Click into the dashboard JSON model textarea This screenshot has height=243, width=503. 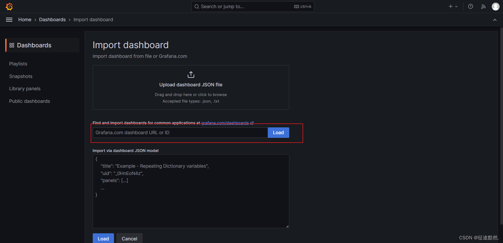(191, 191)
